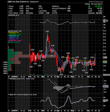The width and height of the screenshot is (110, 112).
Task: Click the 5.00 price label on chart
Action: pos(51,56)
